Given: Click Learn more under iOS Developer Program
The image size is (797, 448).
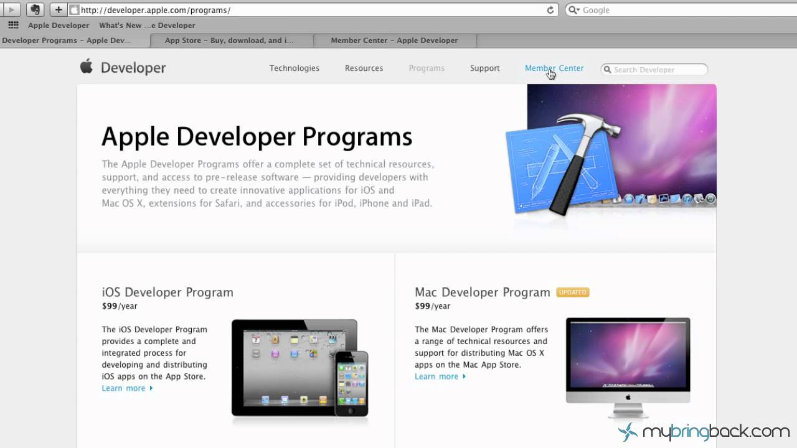Looking at the screenshot, I should 123,388.
